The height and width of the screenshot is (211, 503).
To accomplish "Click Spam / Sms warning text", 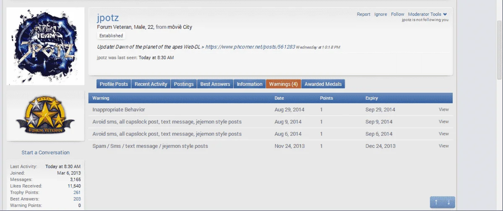I will coord(150,146).
